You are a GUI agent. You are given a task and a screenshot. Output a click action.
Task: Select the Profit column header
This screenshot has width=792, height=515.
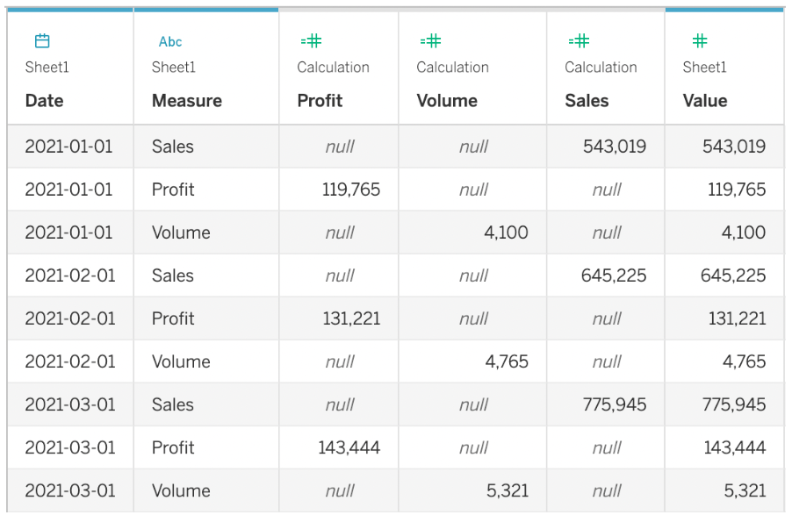320,101
